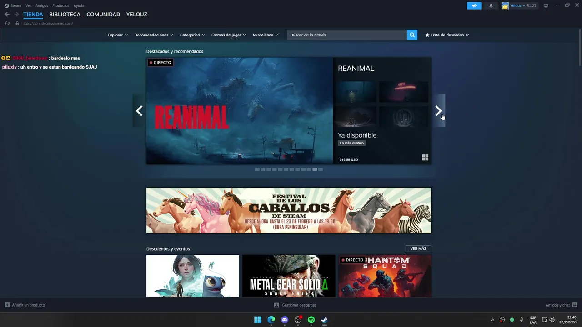Click the store URL address text
The width and height of the screenshot is (582, 327).
[47, 23]
